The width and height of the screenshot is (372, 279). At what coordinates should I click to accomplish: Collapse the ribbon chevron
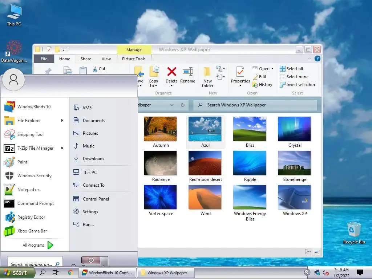click(x=310, y=58)
